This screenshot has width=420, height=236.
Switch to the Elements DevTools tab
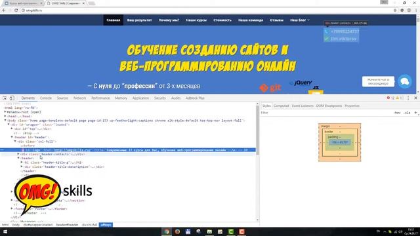click(28, 98)
